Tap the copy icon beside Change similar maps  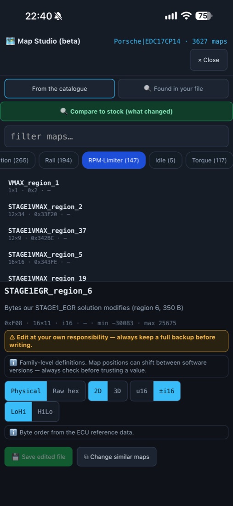pyautogui.click(x=86, y=457)
